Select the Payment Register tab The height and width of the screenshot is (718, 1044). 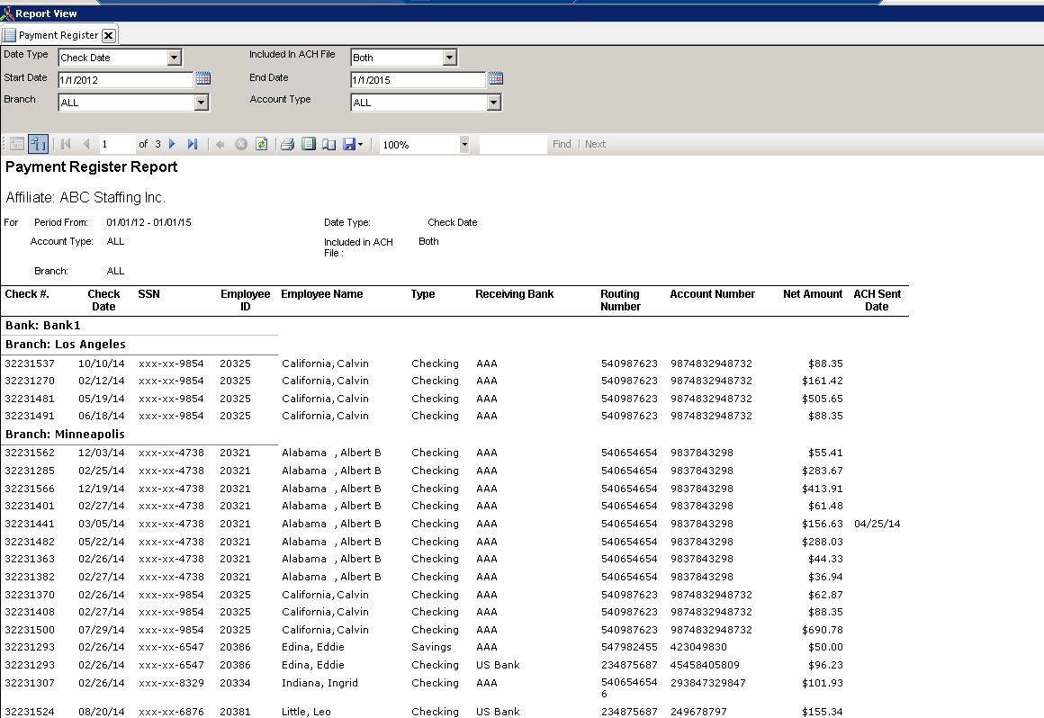coord(58,35)
